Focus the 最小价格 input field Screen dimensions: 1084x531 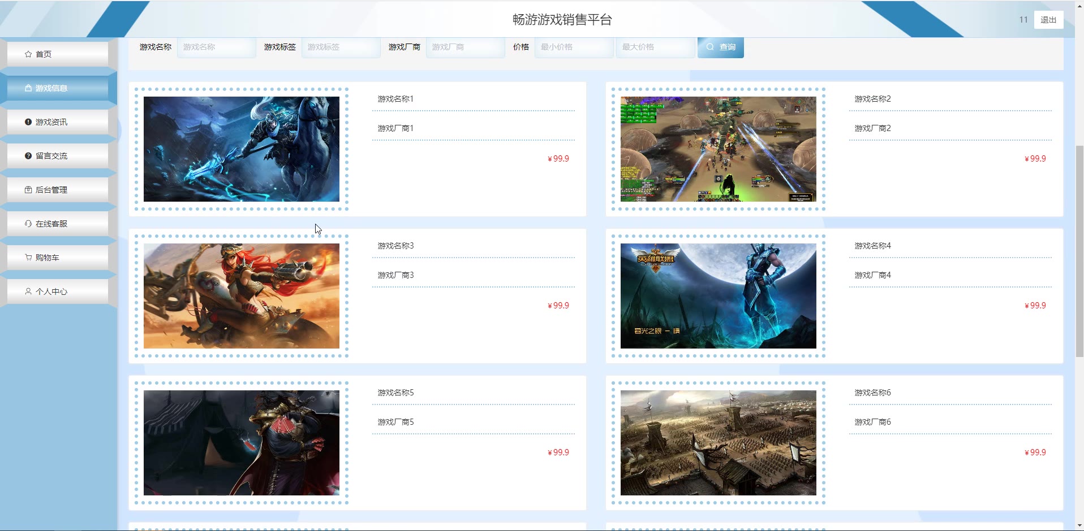(x=574, y=47)
